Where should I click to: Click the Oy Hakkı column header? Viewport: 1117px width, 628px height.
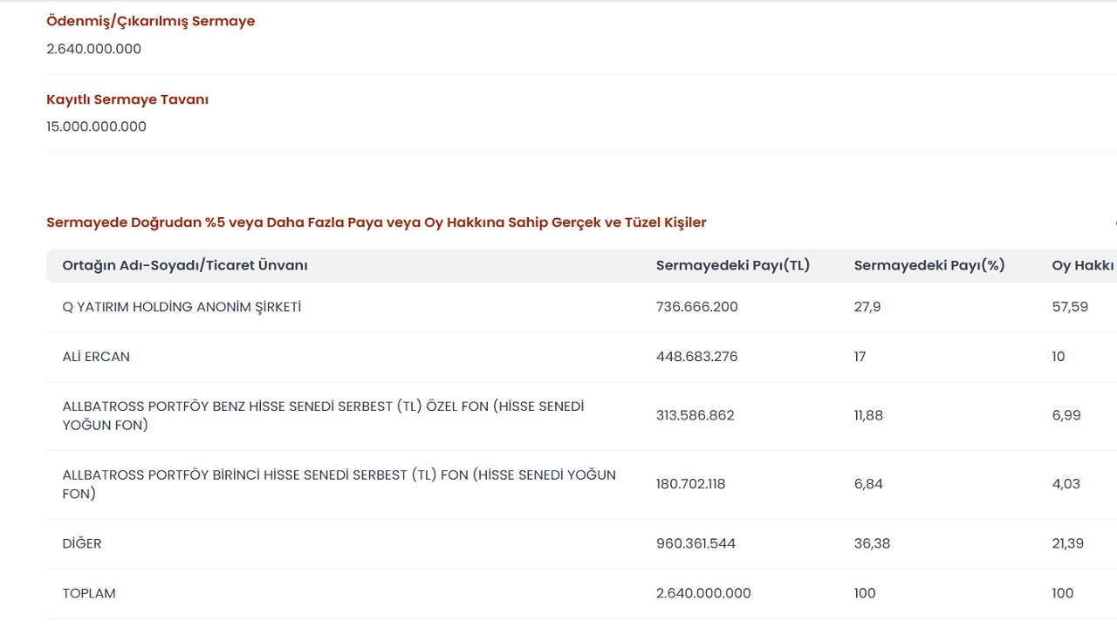pyautogui.click(x=1082, y=265)
